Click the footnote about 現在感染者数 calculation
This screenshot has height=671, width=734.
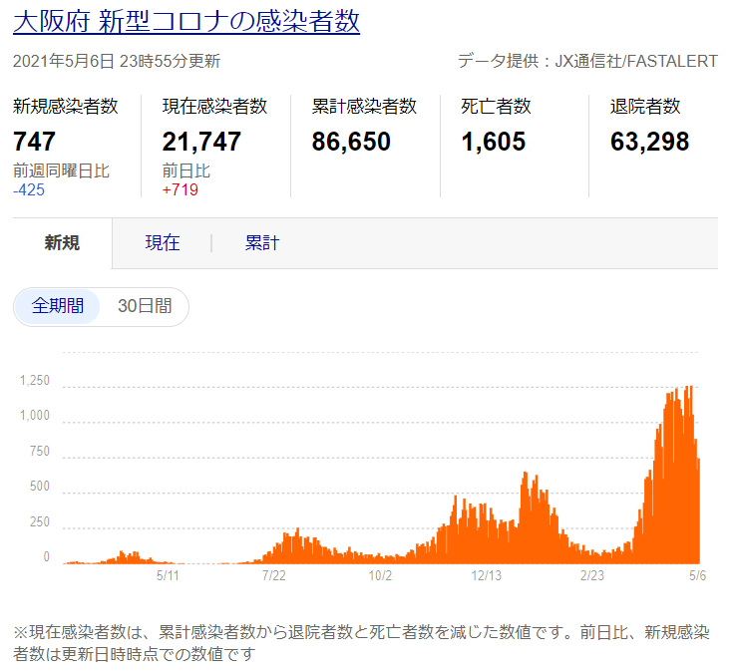(359, 643)
